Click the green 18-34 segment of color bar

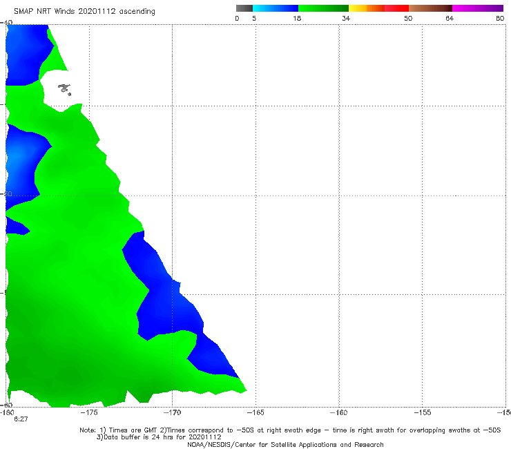[323, 8]
